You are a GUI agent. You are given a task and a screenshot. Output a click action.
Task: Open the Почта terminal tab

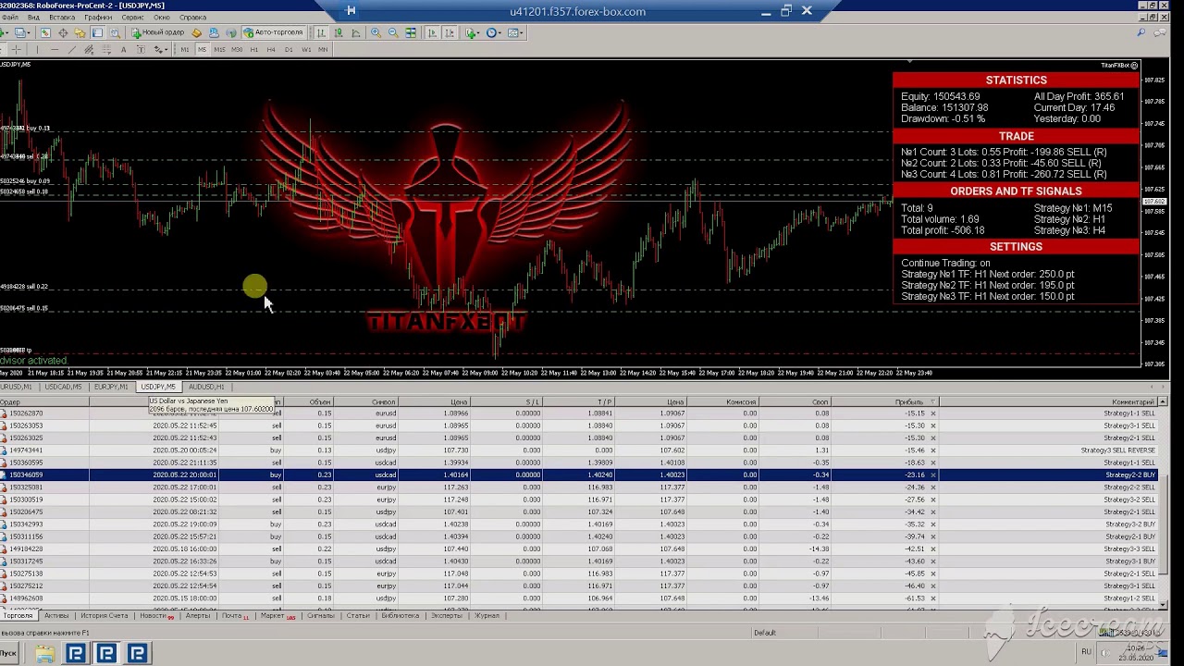point(235,616)
